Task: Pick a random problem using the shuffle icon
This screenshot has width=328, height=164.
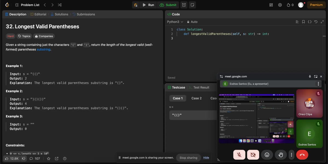Action: tap(59, 5)
